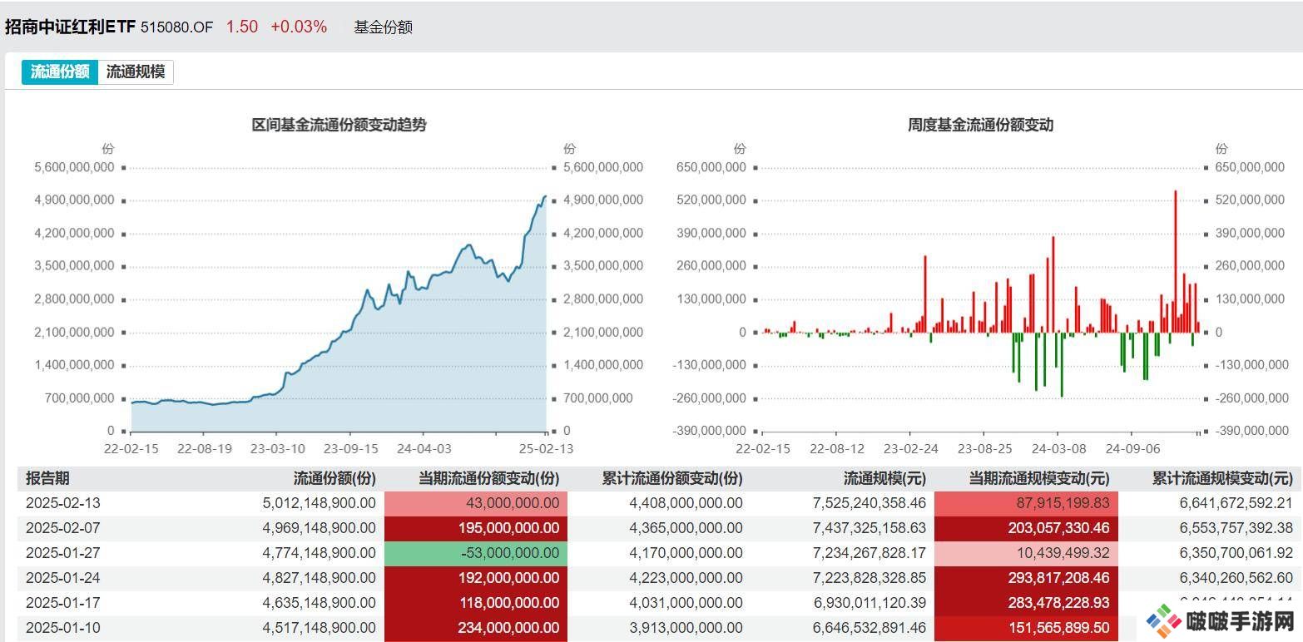Click the cell 7,437,325,158.63
The image size is (1303, 642).
869,528
